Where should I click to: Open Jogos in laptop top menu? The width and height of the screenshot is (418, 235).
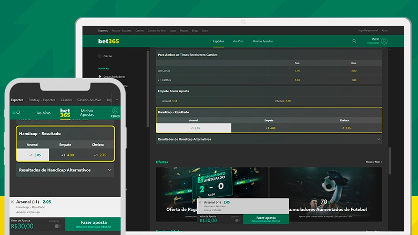point(173,30)
